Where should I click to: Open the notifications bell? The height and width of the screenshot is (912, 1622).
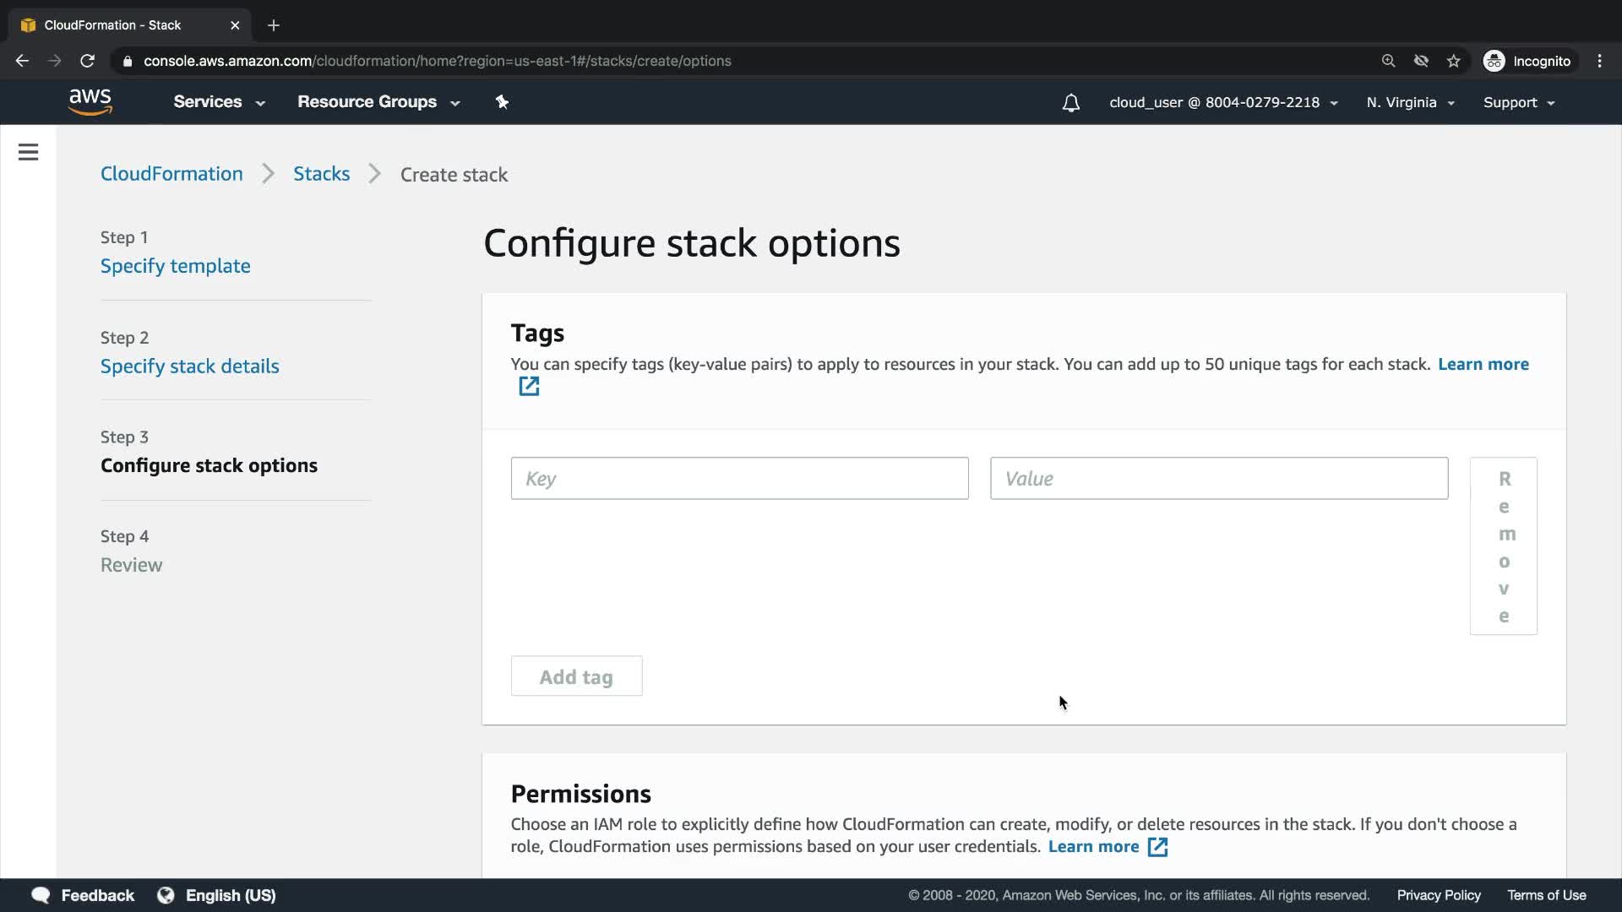(x=1070, y=103)
